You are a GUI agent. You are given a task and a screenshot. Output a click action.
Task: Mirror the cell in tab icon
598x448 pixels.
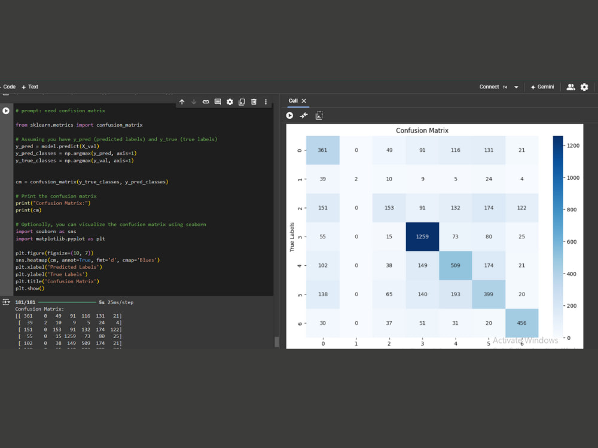242,102
